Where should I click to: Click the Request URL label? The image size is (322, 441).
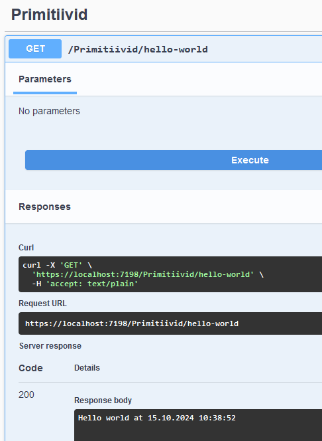[x=42, y=304]
